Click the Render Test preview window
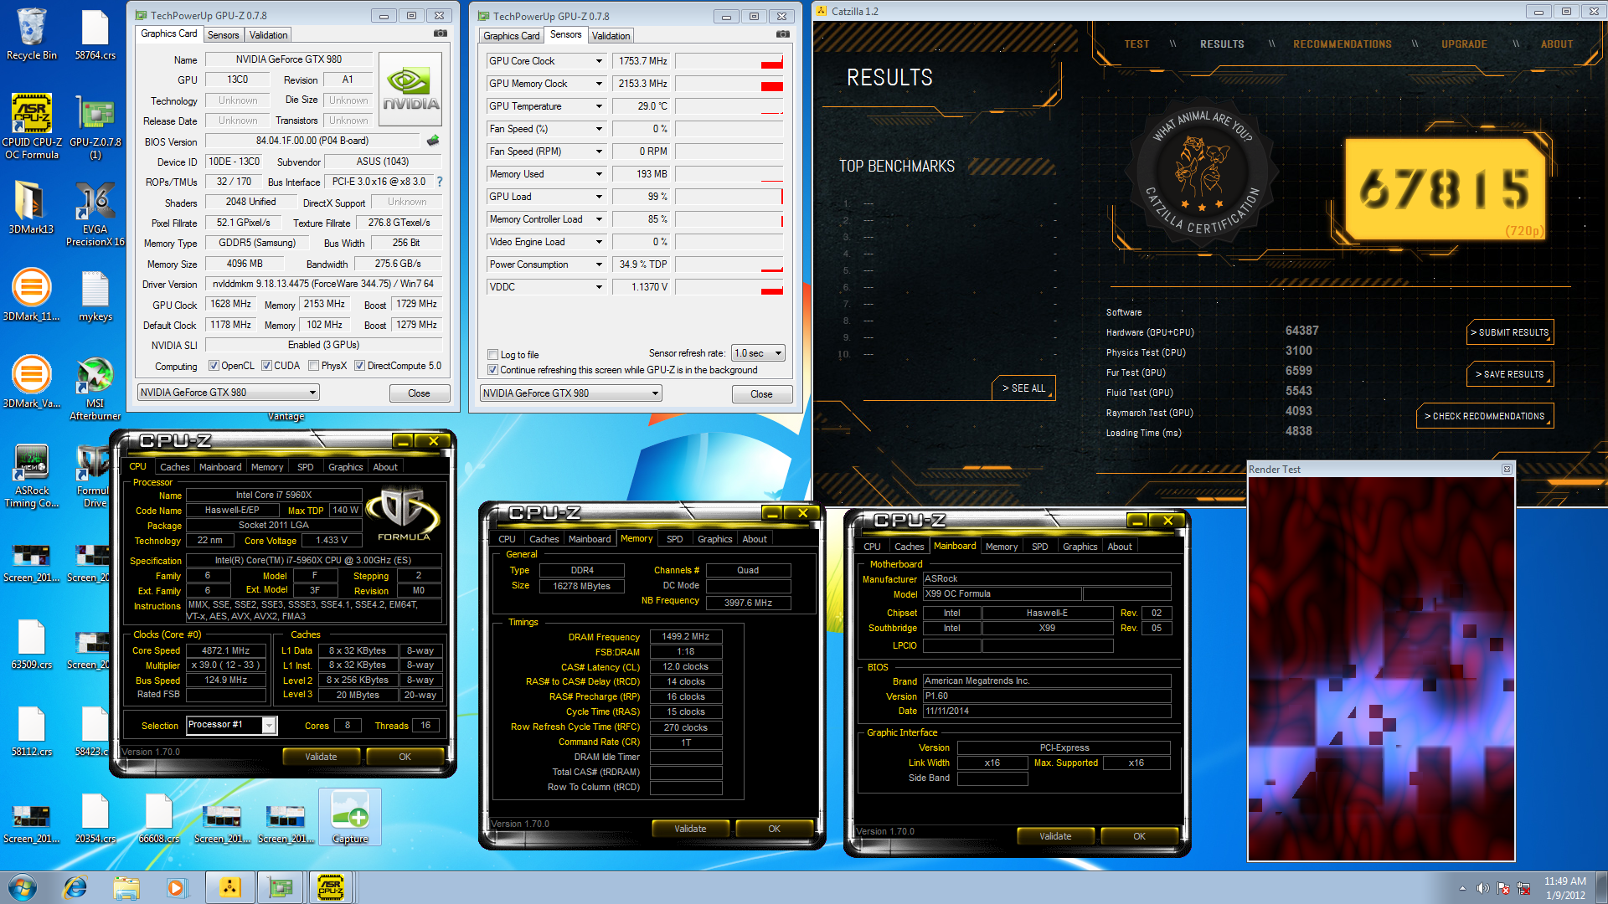This screenshot has height=904, width=1608. [1381, 669]
